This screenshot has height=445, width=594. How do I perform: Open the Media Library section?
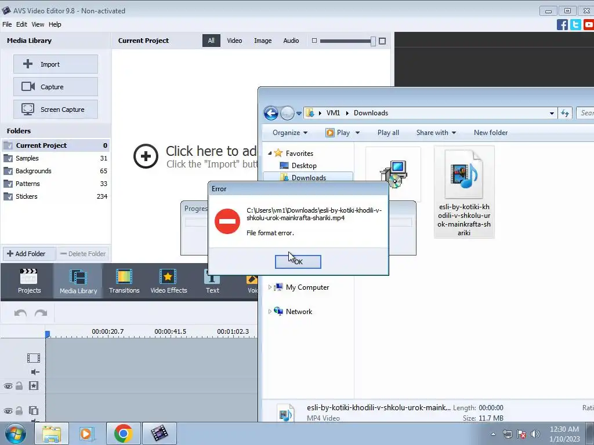tap(78, 281)
